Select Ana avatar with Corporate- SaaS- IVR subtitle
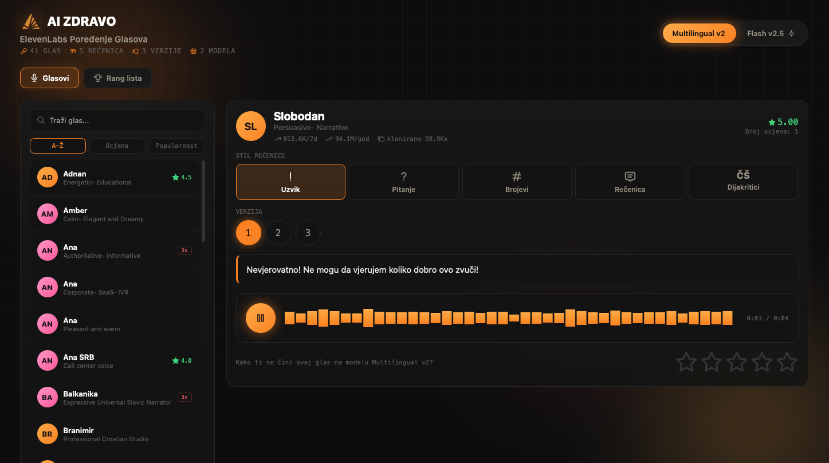 (47, 287)
